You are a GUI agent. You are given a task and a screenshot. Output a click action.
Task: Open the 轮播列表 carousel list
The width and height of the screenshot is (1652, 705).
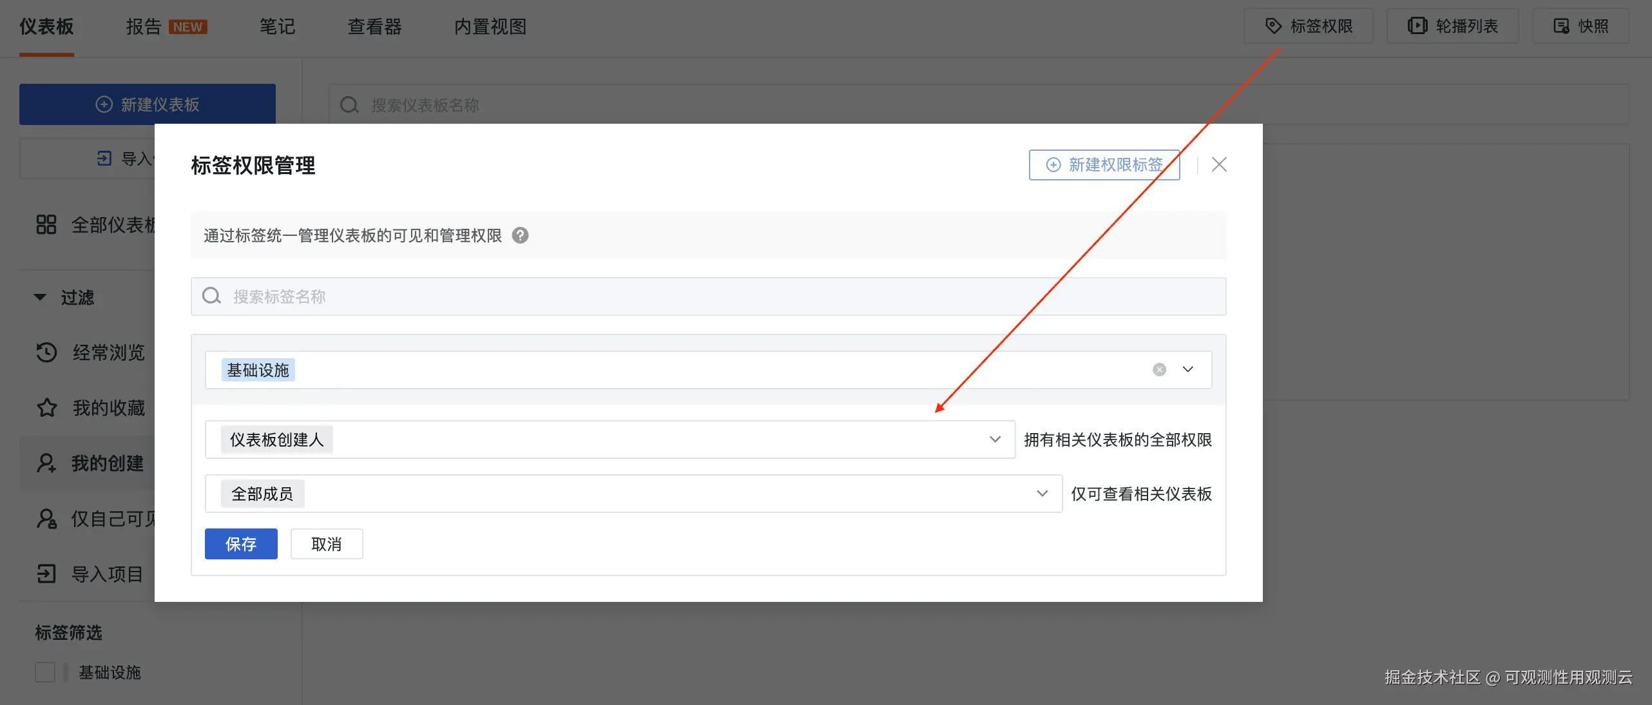pyautogui.click(x=1453, y=26)
